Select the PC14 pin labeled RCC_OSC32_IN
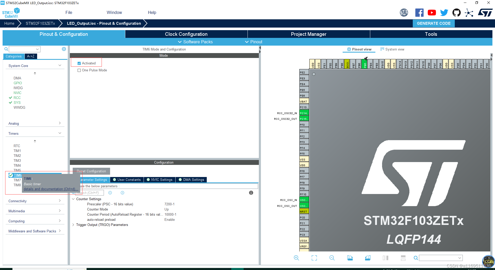The width and height of the screenshot is (495, 270). pos(304,113)
